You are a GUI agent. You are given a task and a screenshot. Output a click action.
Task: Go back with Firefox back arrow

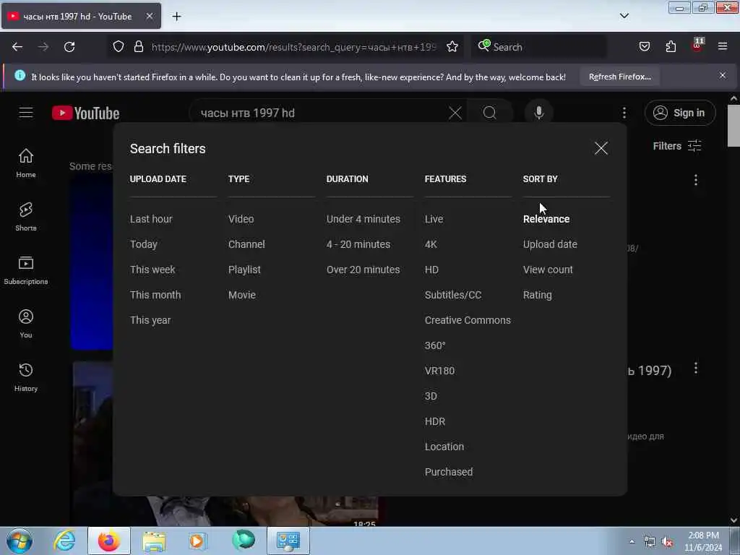pos(17,47)
